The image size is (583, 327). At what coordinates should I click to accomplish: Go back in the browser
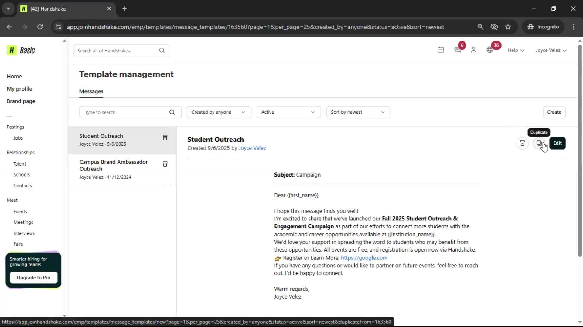pos(9,27)
